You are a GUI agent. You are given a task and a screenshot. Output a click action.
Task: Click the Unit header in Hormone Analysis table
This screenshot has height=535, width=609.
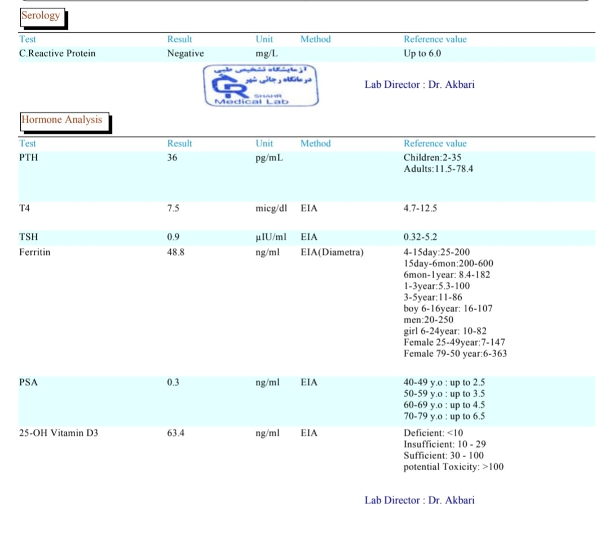click(x=264, y=144)
